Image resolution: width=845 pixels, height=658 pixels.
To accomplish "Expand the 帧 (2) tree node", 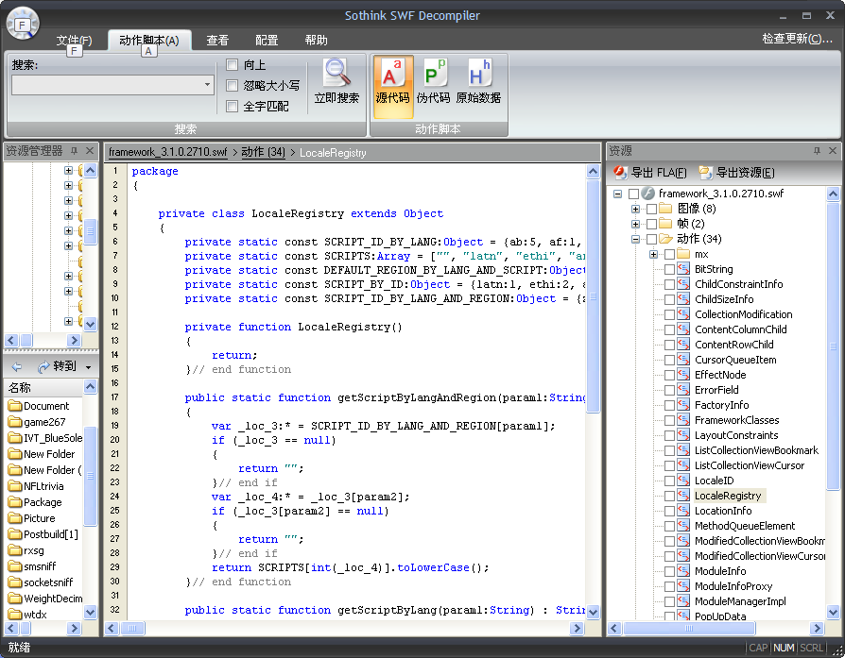I will pos(636,224).
